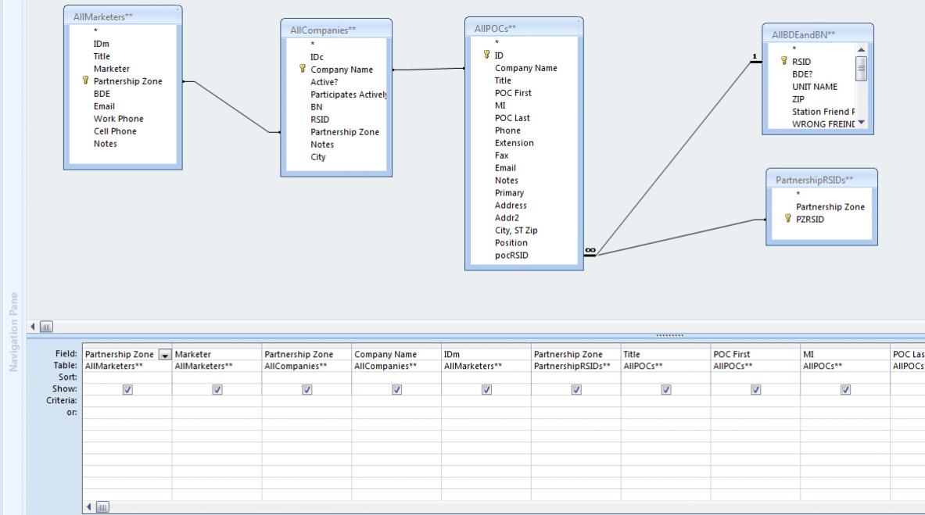Select City, ST Zip in AllPOCs
The width and height of the screenshot is (925, 515).
tap(516, 230)
